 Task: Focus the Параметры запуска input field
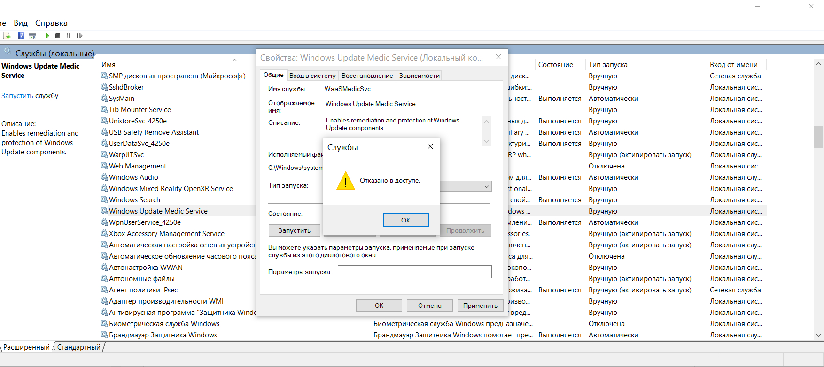point(415,272)
